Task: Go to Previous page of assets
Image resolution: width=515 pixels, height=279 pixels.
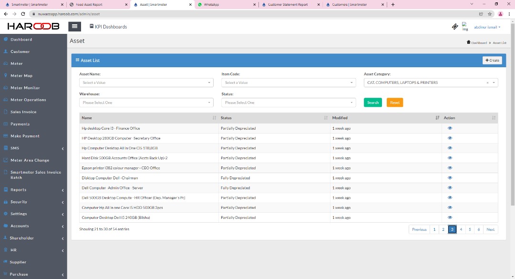Action: (419, 229)
